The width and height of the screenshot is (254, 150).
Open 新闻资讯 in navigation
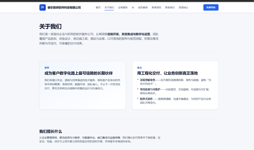[156, 7]
